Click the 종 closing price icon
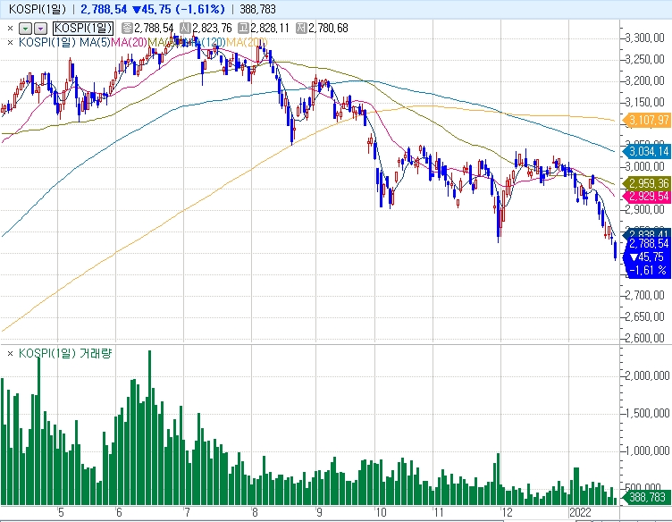672x522 pixels. click(x=127, y=29)
